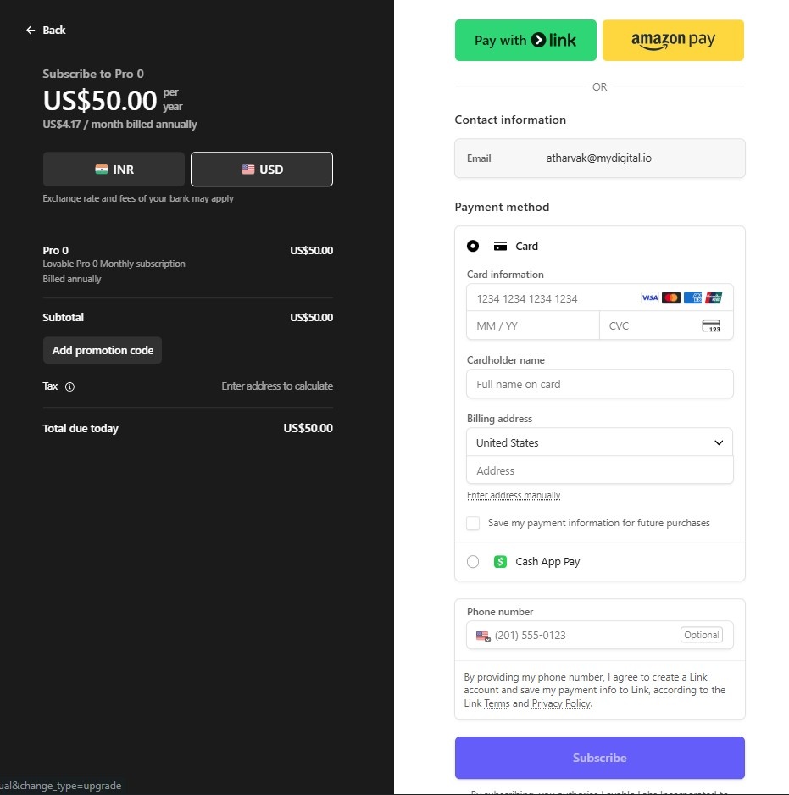The image size is (789, 795).
Task: Click the Cash App Pay green logo
Action: click(501, 562)
